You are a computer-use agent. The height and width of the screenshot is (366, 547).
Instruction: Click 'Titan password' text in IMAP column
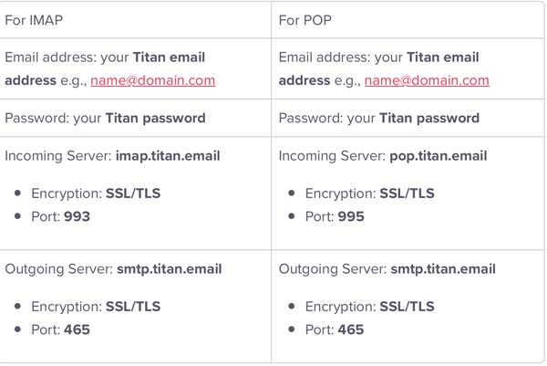[155, 119]
